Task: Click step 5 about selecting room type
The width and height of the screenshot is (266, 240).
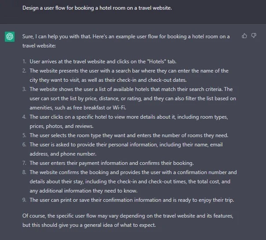Action: click(129, 135)
